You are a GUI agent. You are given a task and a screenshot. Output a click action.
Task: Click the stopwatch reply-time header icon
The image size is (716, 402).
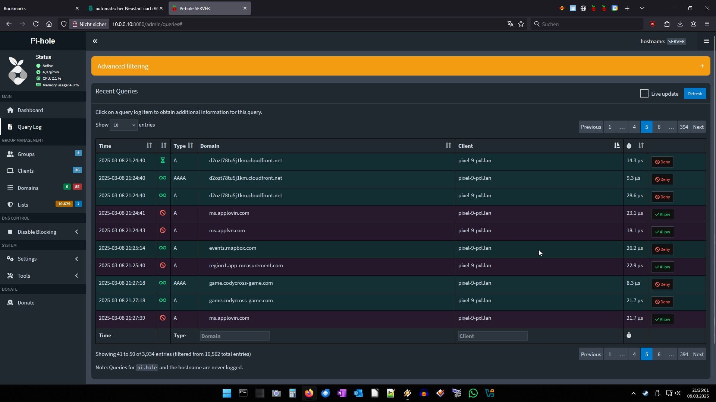[629, 146]
